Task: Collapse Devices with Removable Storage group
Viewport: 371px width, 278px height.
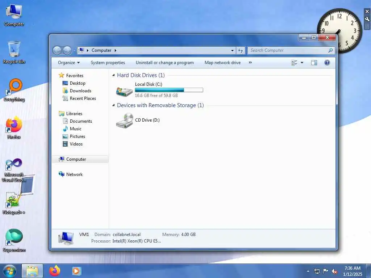Action: point(113,105)
